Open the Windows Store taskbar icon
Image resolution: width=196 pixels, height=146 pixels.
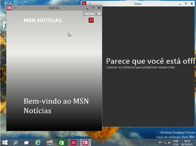[x=61, y=143]
